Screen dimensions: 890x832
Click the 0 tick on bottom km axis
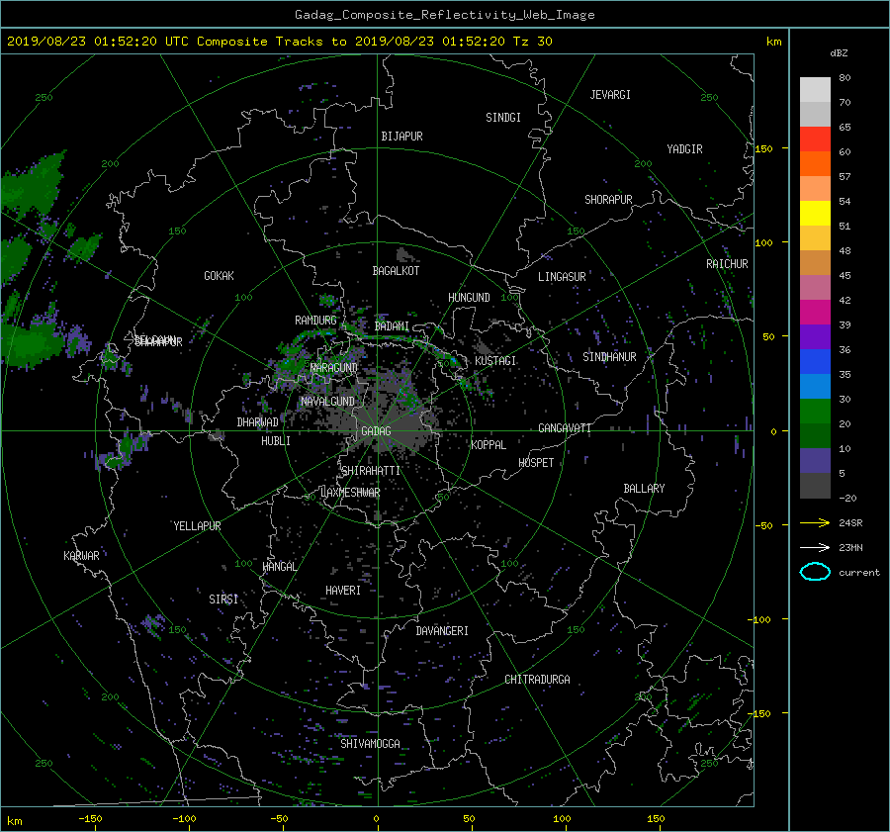(376, 819)
